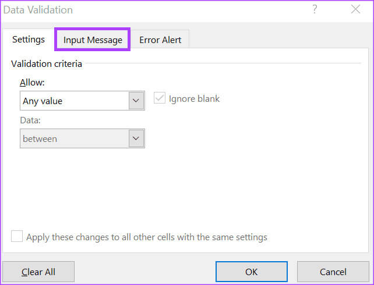Click the 'Validation criteria' heading text
Screen dimensions: 374x285
pos(47,63)
